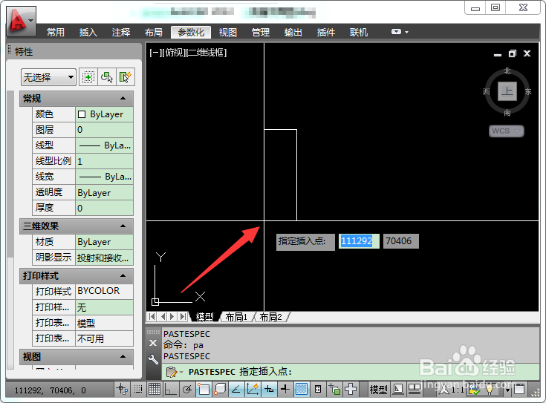Click the 模型 button in status bar
The width and height of the screenshot is (546, 403).
[379, 390]
